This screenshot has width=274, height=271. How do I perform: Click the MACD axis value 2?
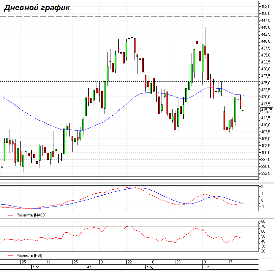262,187
